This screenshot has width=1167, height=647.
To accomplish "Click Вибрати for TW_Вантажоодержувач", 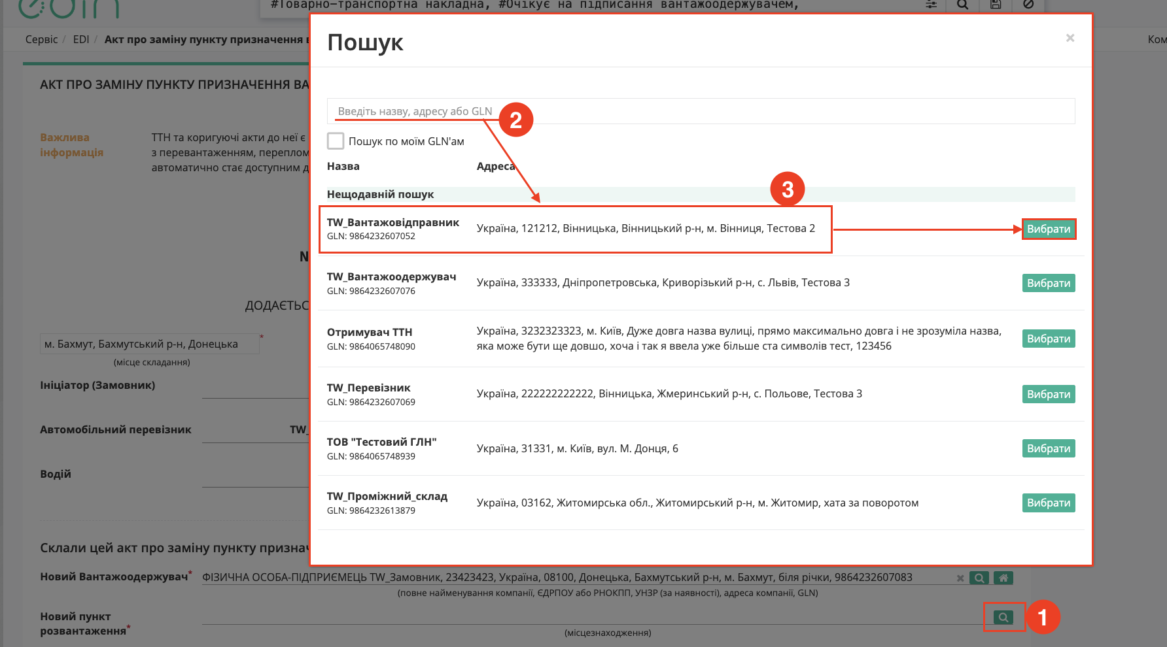I will [1049, 283].
